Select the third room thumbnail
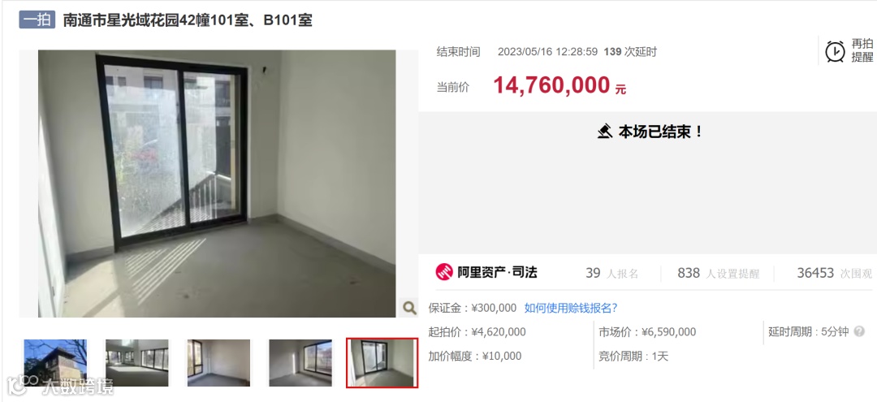The width and height of the screenshot is (877, 402). tap(218, 362)
